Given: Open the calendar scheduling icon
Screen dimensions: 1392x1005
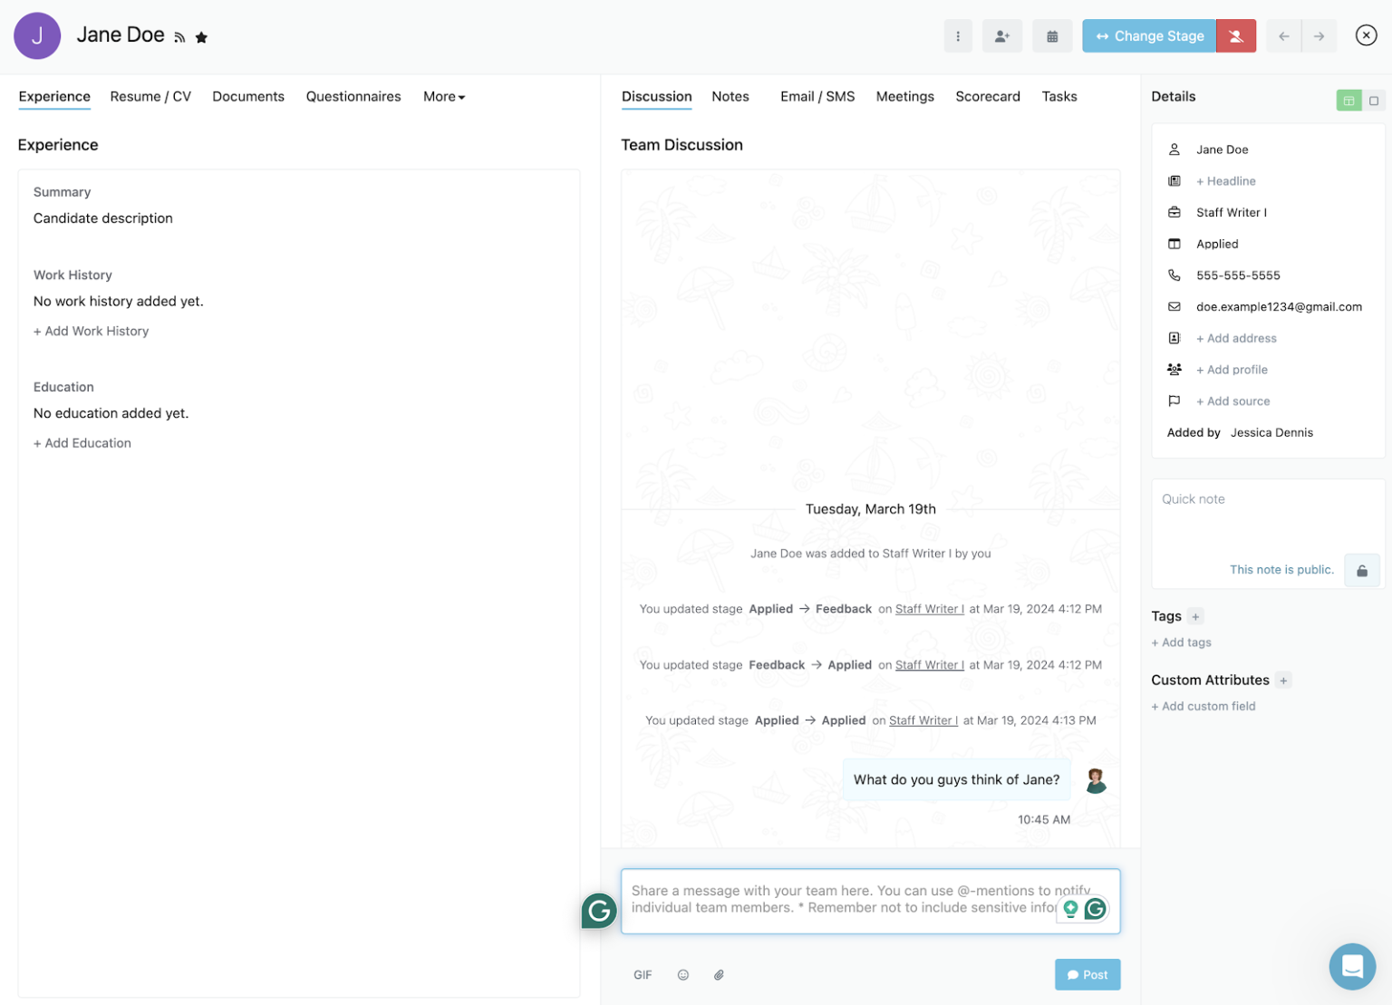Looking at the screenshot, I should [x=1051, y=35].
